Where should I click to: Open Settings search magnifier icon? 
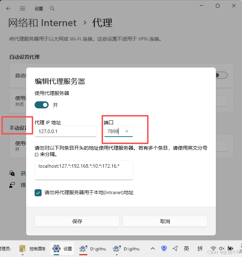coord(52,8)
